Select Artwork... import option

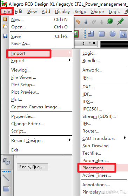coord(104,70)
